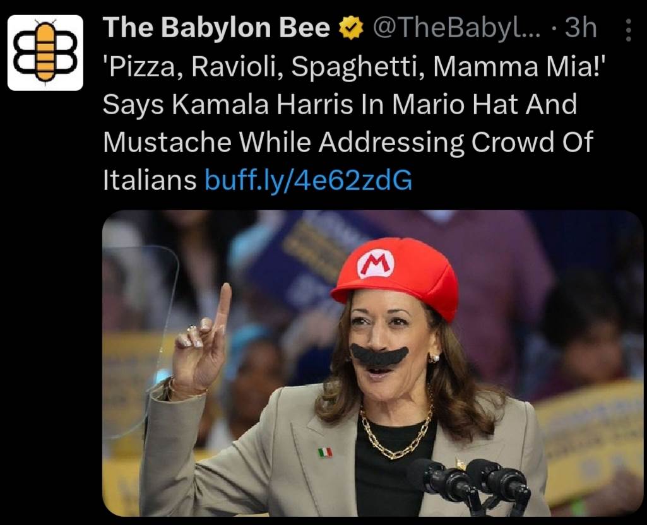The width and height of the screenshot is (647, 525).
Task: Open the buff.ly/4e62zdG link
Action: tap(309, 181)
